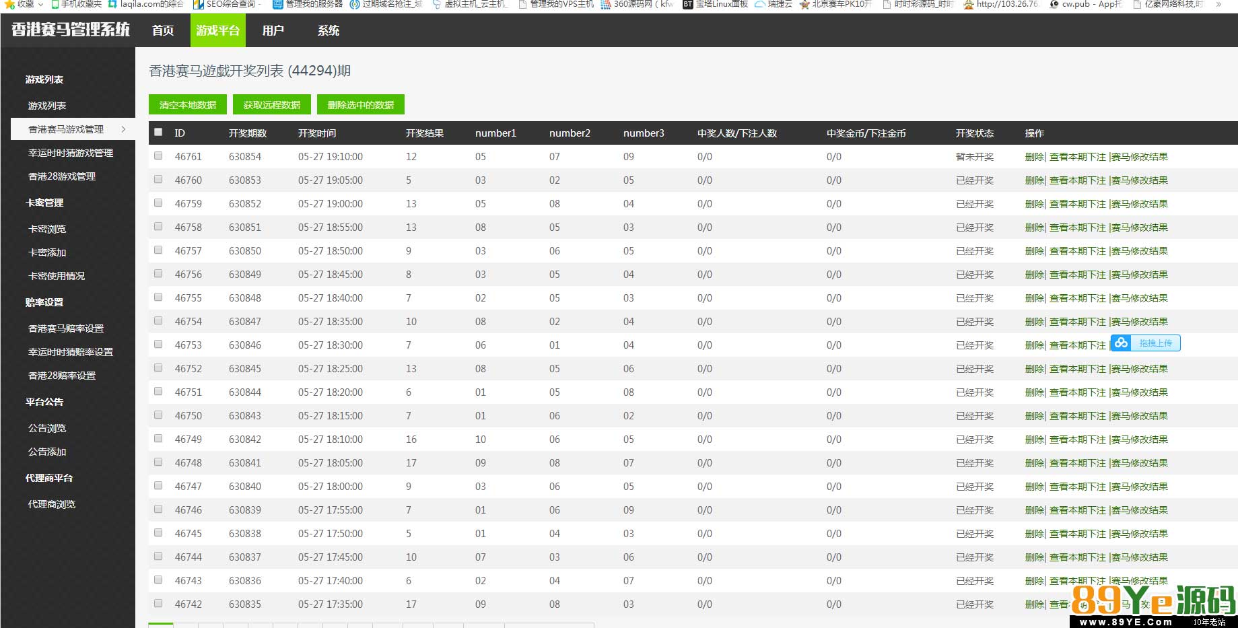Image resolution: width=1238 pixels, height=628 pixels.
Task: Select the checkbox for row ID 46750
Action: 158,415
